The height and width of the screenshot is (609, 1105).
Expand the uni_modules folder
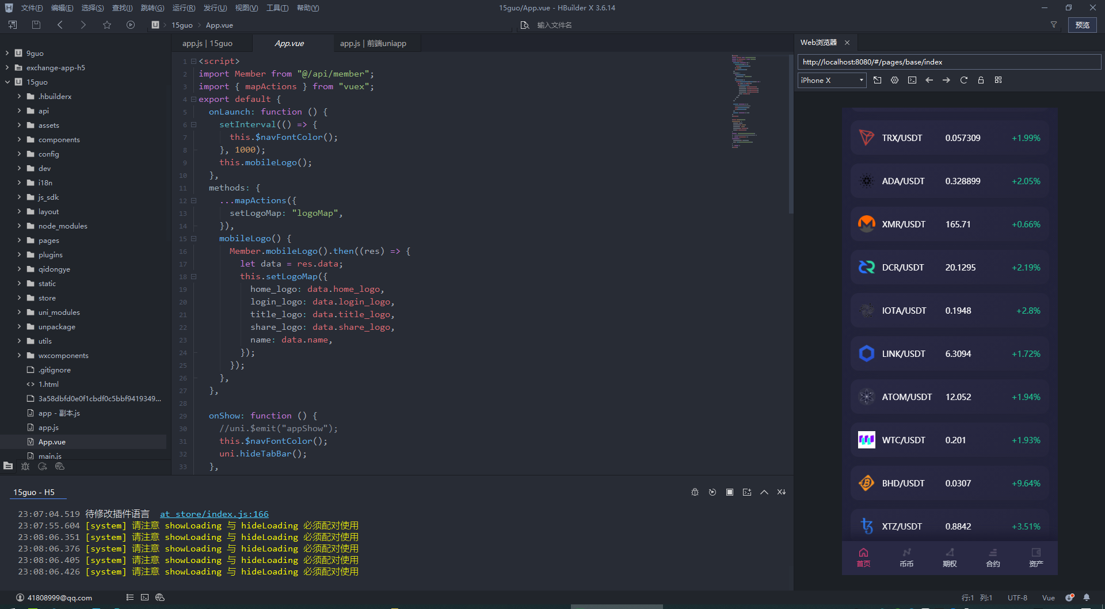19,312
